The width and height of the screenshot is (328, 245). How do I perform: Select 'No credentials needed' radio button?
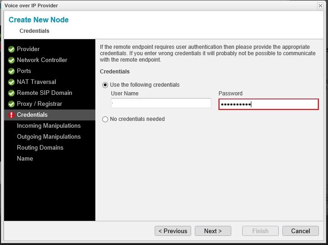click(x=105, y=119)
